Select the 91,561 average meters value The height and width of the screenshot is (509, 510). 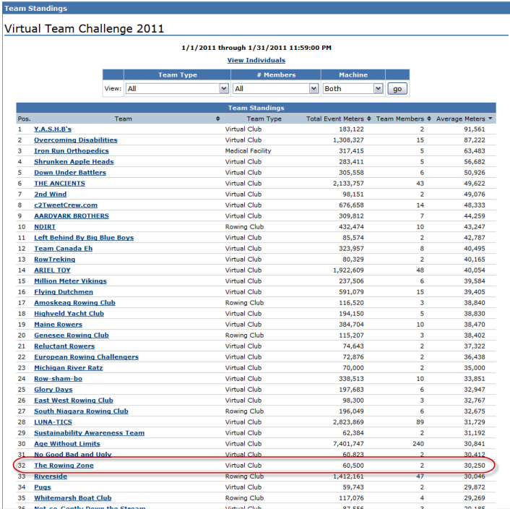[x=474, y=129]
